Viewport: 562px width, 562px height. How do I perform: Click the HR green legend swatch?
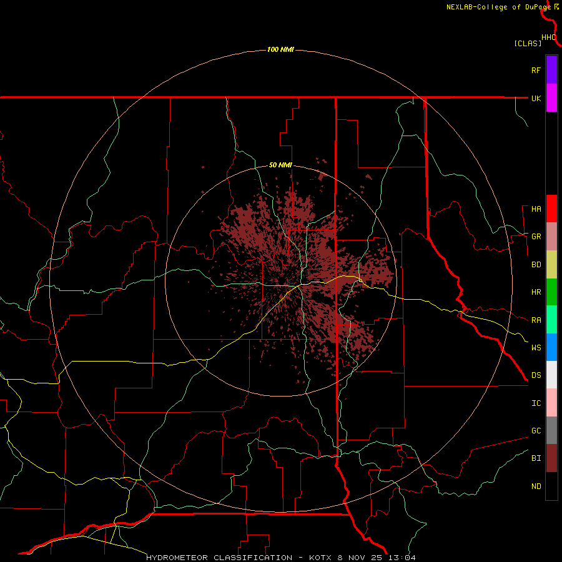[x=551, y=292]
